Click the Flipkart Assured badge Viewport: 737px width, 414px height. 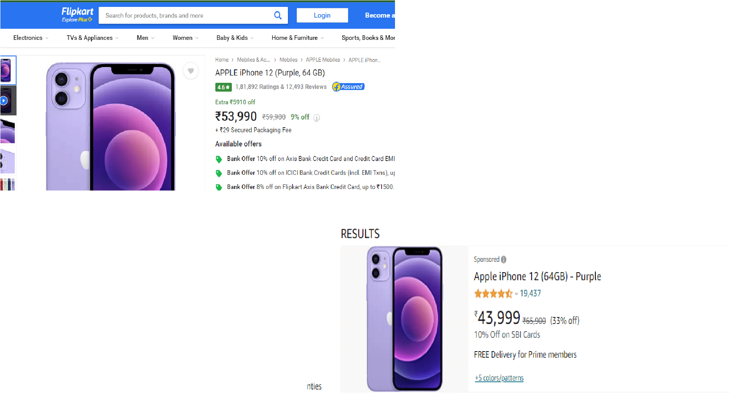coord(347,87)
